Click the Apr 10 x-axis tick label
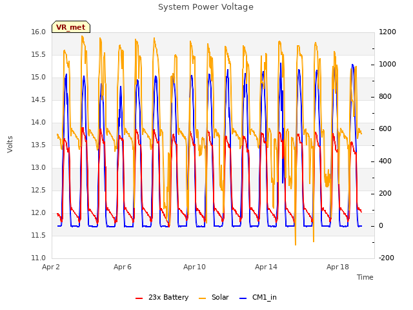413x310 pixels. click(x=194, y=267)
